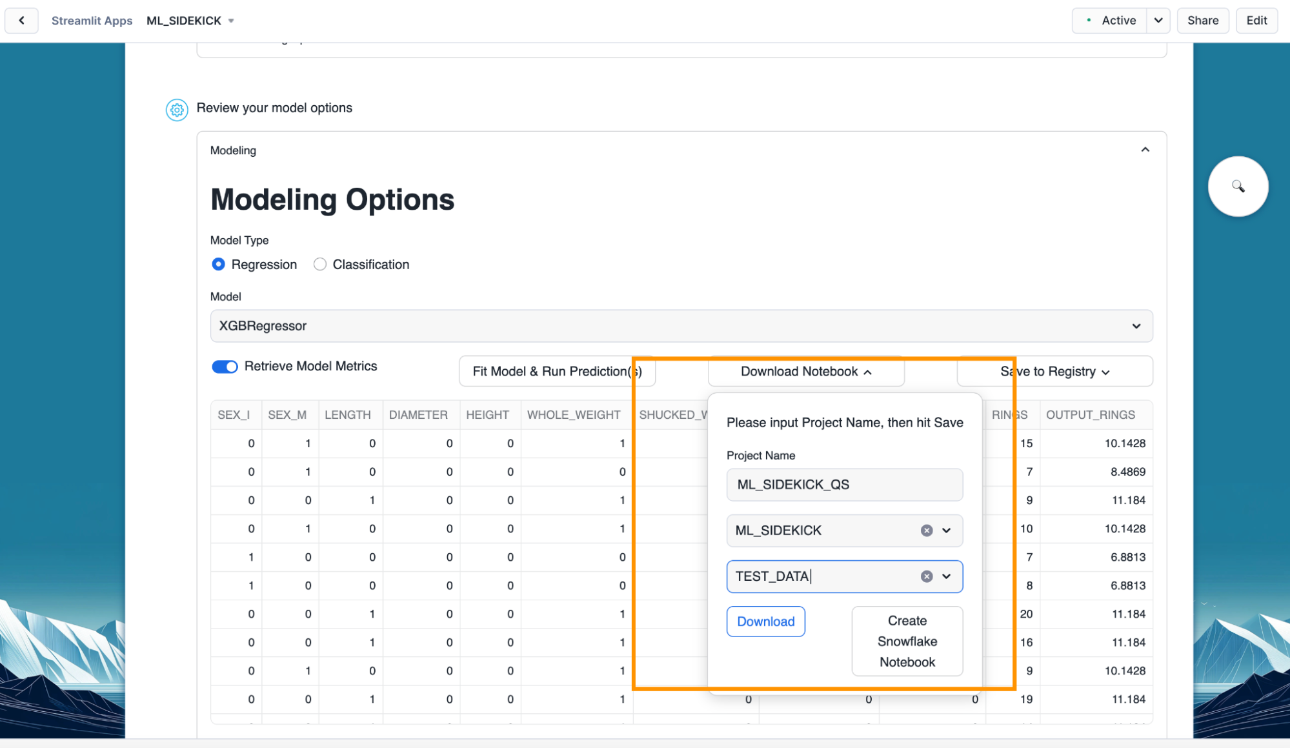
Task: Collapse the Download Notebook menu
Action: tap(805, 372)
